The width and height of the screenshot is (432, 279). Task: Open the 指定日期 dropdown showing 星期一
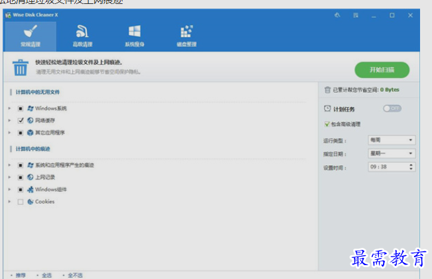coord(392,153)
